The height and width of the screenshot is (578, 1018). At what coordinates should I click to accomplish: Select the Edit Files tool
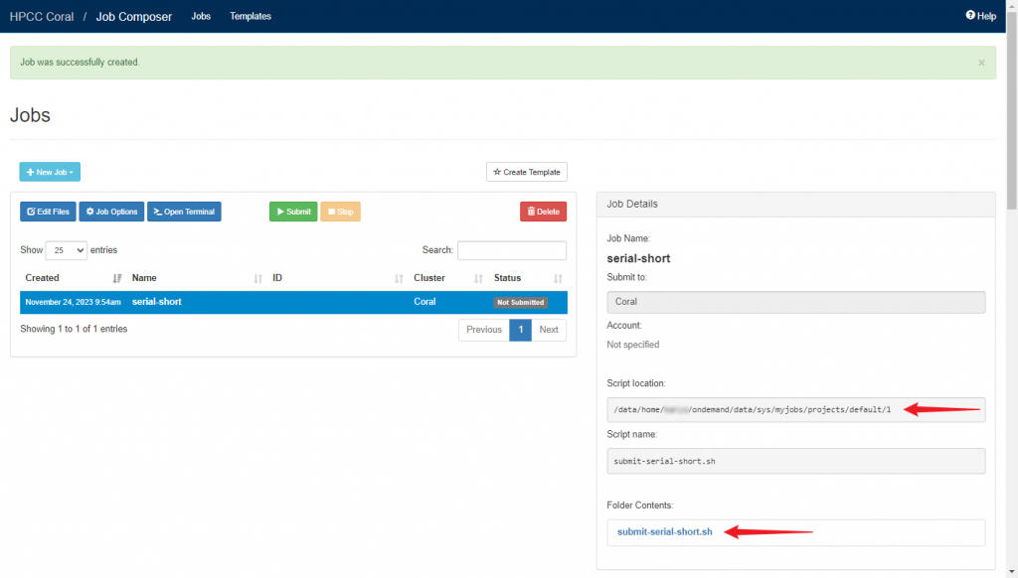[x=47, y=211]
